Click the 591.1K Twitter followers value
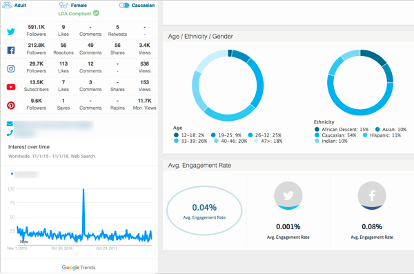Screen dimensions: 414x274 37,27
